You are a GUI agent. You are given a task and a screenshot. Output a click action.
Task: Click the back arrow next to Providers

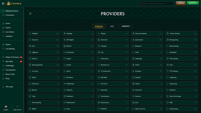[x=30, y=14]
